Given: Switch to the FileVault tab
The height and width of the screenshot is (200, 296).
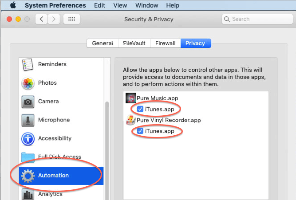Looking at the screenshot, I should 134,43.
